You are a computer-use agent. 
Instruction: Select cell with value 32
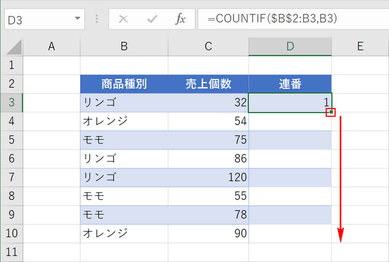[x=208, y=102]
